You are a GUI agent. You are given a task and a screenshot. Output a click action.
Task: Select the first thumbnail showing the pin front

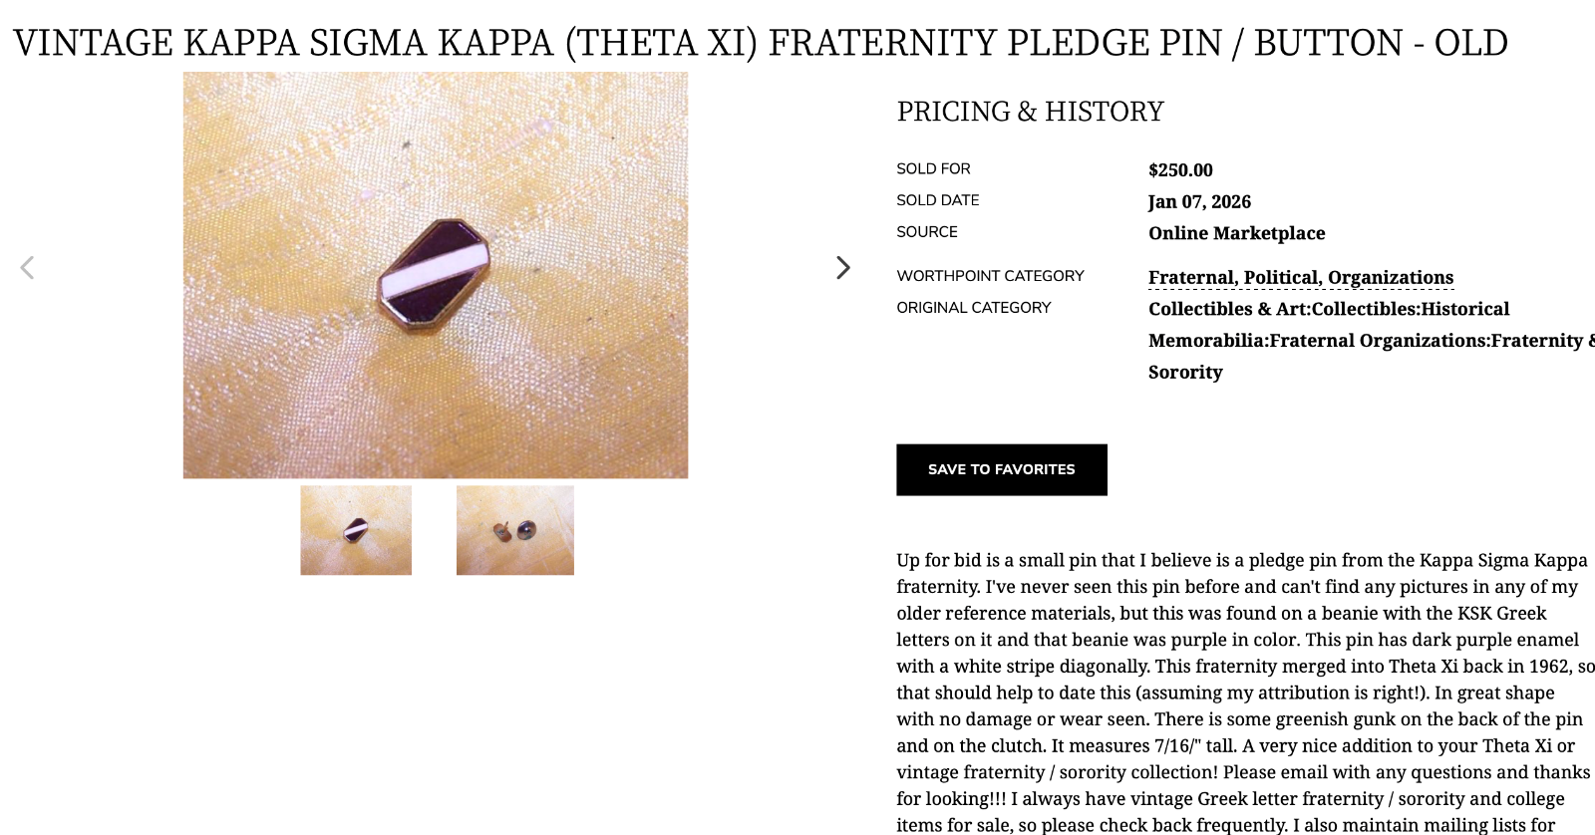[356, 530]
